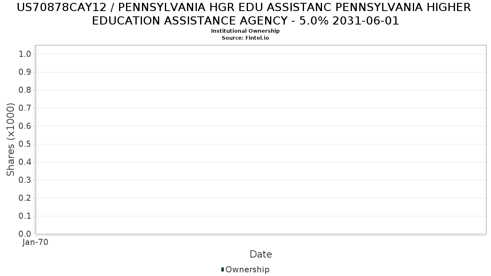Click the 1.0 y-axis tick label

click(25, 54)
